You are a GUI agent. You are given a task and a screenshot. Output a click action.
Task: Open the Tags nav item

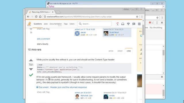click(x=66, y=24)
